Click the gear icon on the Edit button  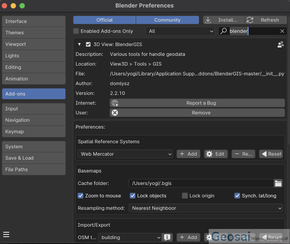pyautogui.click(x=210, y=154)
